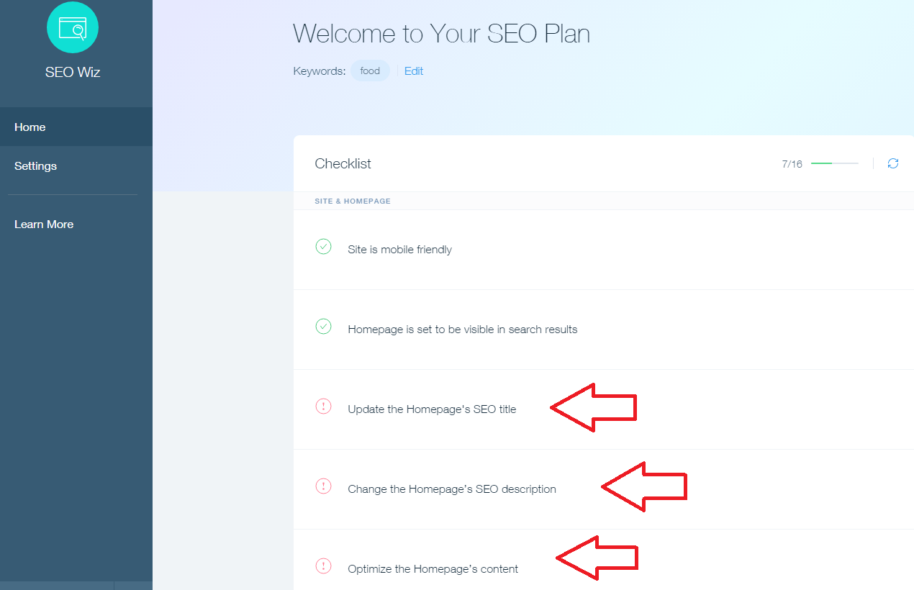Edit the keywords via Edit link
Image resolution: width=914 pixels, height=590 pixels.
tap(414, 71)
